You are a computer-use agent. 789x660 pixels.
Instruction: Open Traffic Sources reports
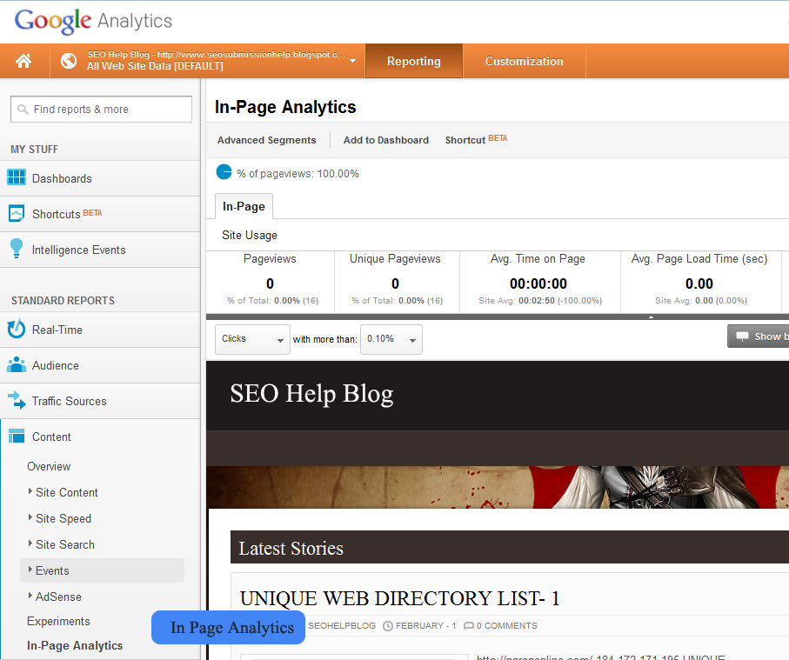click(70, 402)
